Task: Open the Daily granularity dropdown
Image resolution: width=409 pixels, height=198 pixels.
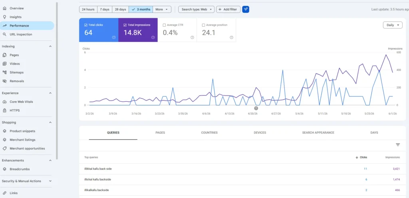Action: [393, 25]
